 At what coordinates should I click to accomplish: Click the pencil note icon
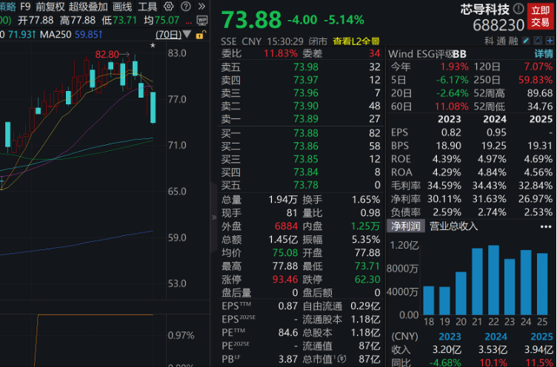[x=526, y=41]
